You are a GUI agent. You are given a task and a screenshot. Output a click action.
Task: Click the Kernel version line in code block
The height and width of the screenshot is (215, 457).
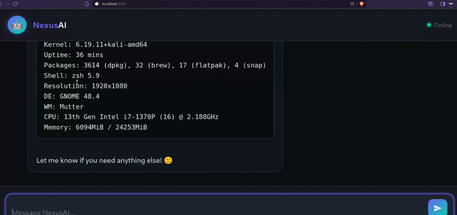[x=96, y=45]
